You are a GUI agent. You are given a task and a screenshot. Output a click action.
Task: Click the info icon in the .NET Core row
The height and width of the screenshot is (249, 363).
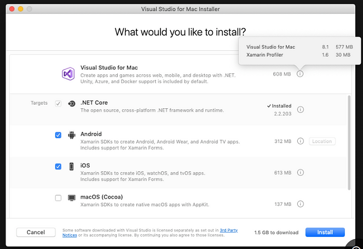[300, 109]
